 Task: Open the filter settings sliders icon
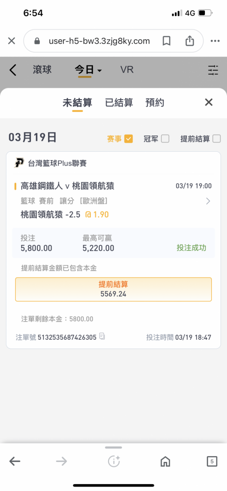pos(213,70)
